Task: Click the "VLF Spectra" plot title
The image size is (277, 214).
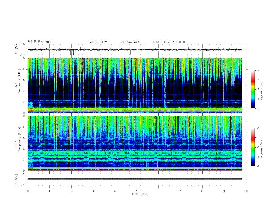Action: pos(40,42)
